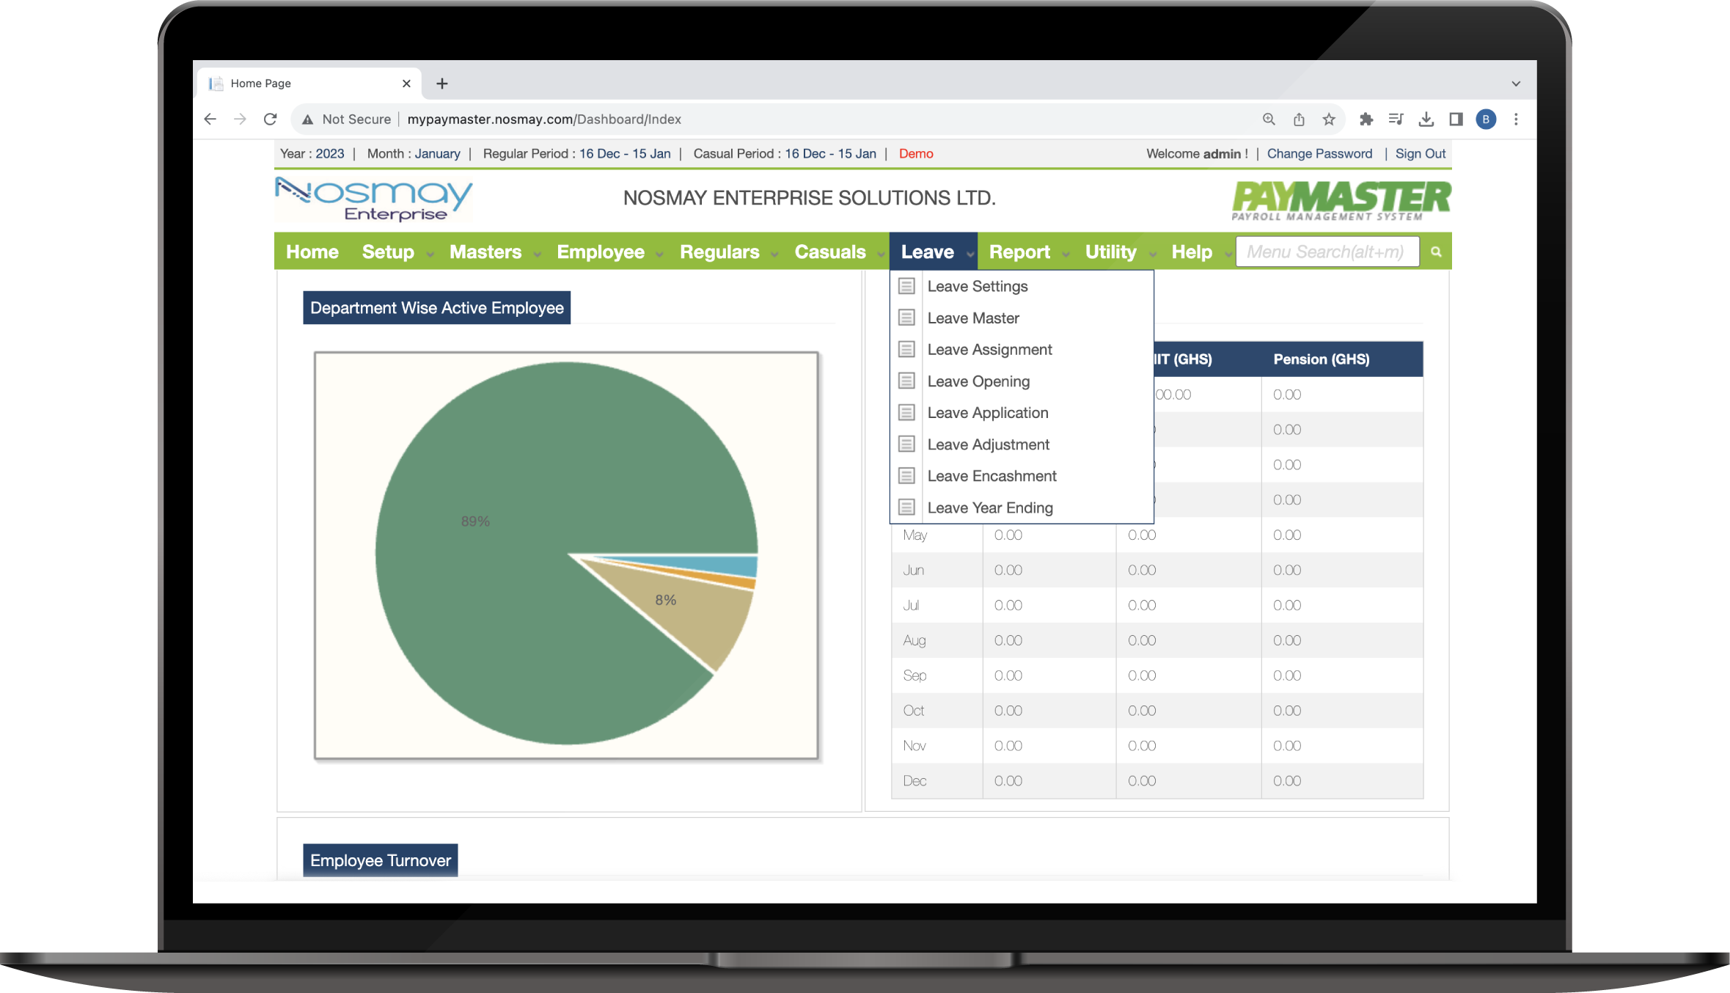Click the Sign Out link
This screenshot has height=993, width=1730.
[x=1420, y=153]
